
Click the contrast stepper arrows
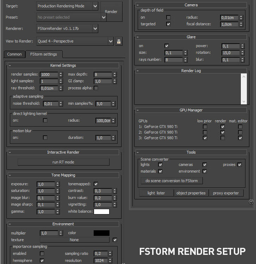(115, 191)
